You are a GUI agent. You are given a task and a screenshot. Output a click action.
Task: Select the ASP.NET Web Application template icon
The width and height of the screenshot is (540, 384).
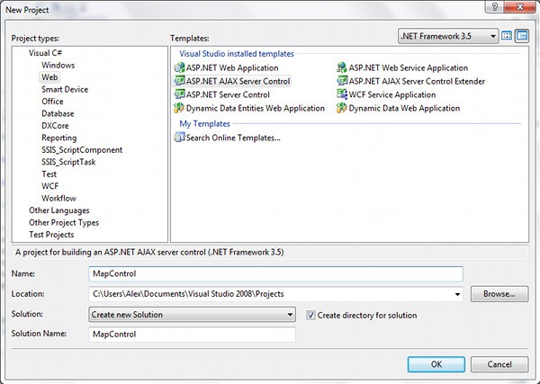pos(179,67)
